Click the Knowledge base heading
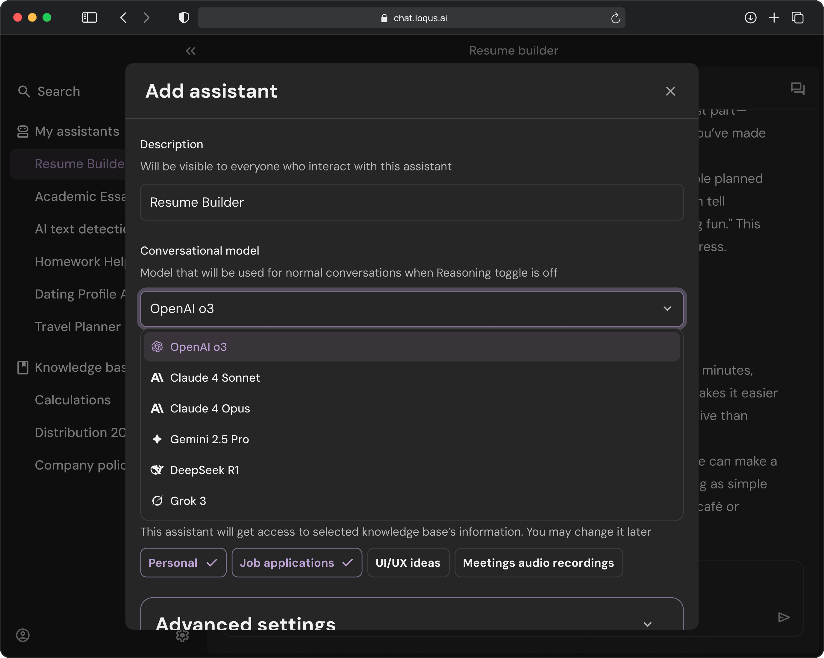This screenshot has width=824, height=658. tap(80, 368)
